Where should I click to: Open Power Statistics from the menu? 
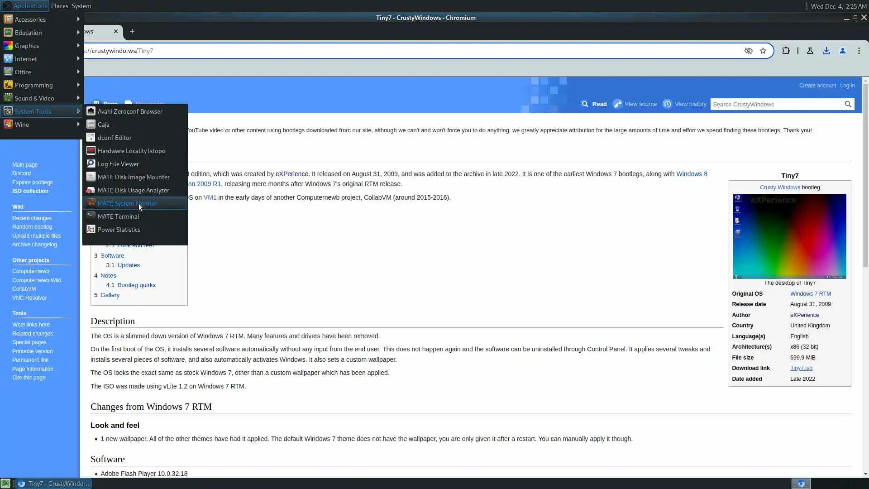click(x=119, y=230)
